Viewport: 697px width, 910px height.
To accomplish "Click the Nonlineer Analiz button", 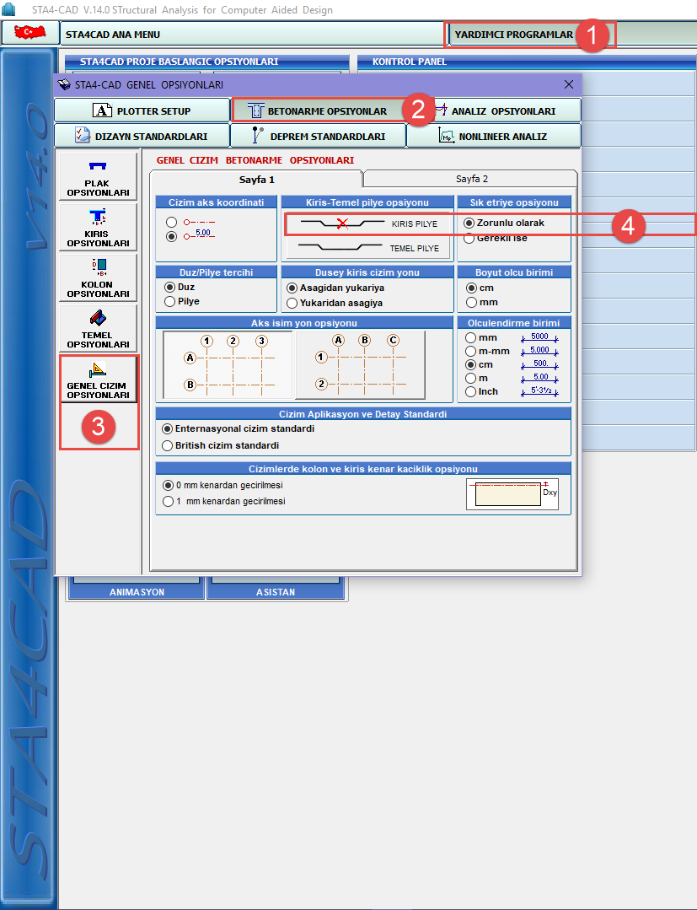I will 493,137.
